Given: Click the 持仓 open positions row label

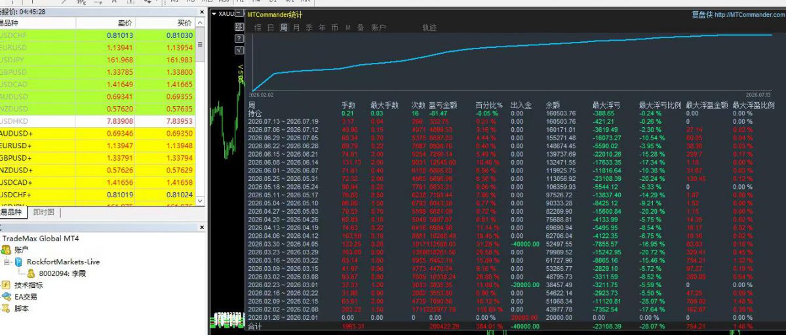Looking at the screenshot, I should pyautogui.click(x=254, y=113).
